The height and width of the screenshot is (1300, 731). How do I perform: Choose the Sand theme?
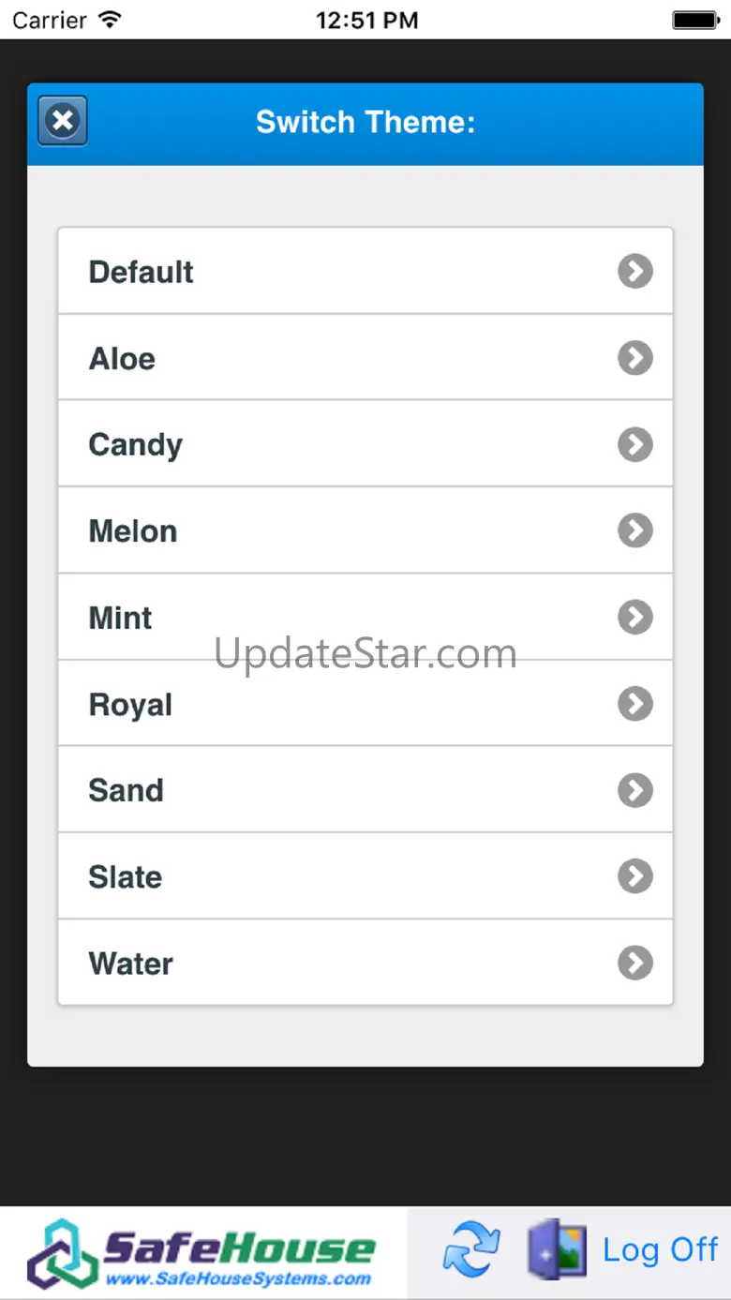[x=127, y=791]
